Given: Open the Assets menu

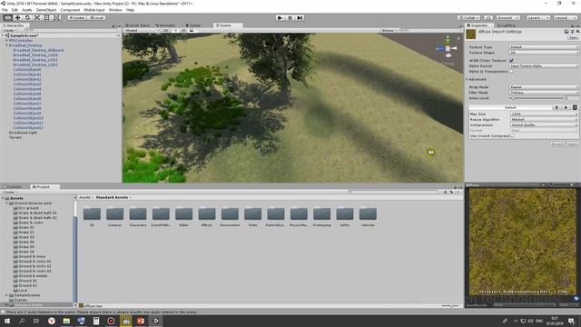Looking at the screenshot, I should pyautogui.click(x=26, y=10).
